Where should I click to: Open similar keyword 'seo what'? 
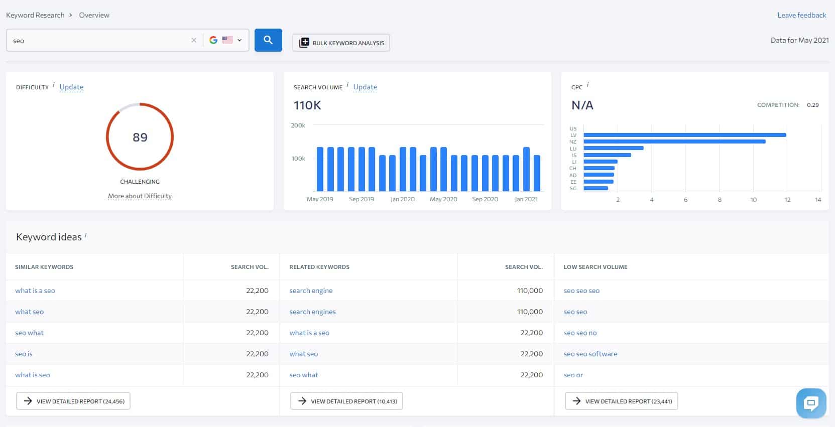29,333
